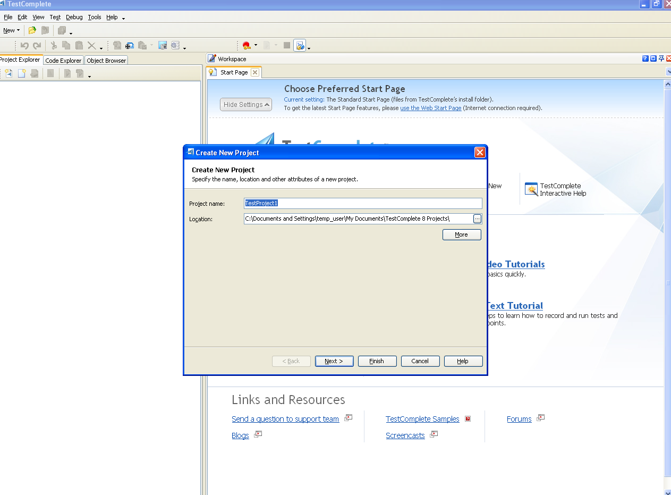Click the Paste clipboard icon
This screenshot has height=495, width=671.
pos(79,46)
